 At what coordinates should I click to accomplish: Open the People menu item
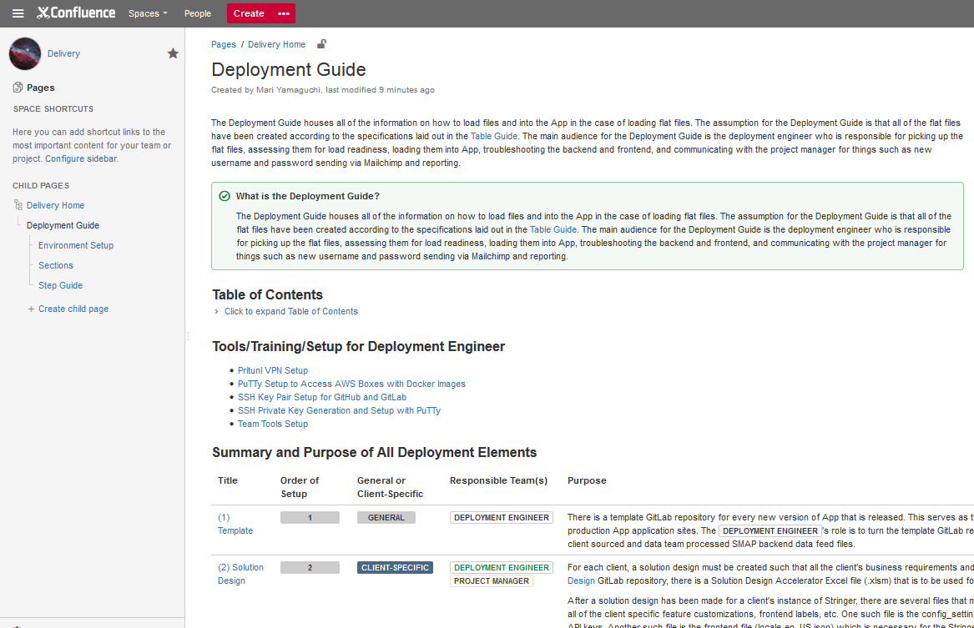pyautogui.click(x=198, y=13)
